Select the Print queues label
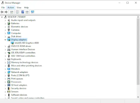Image resolution: width=140 pixels, height=103 pixels. tap(17, 79)
